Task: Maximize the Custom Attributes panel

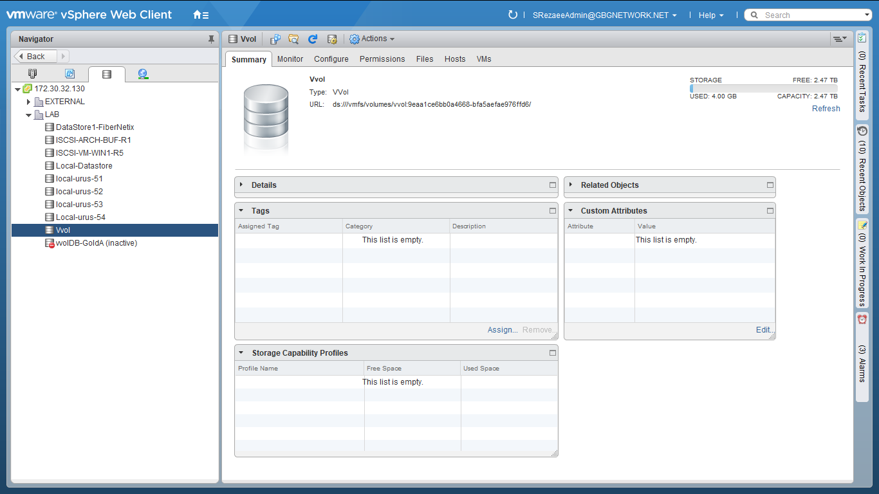Action: pos(770,210)
